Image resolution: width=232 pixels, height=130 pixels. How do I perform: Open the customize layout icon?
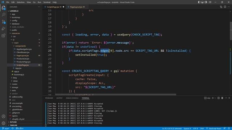(x=210, y=2)
